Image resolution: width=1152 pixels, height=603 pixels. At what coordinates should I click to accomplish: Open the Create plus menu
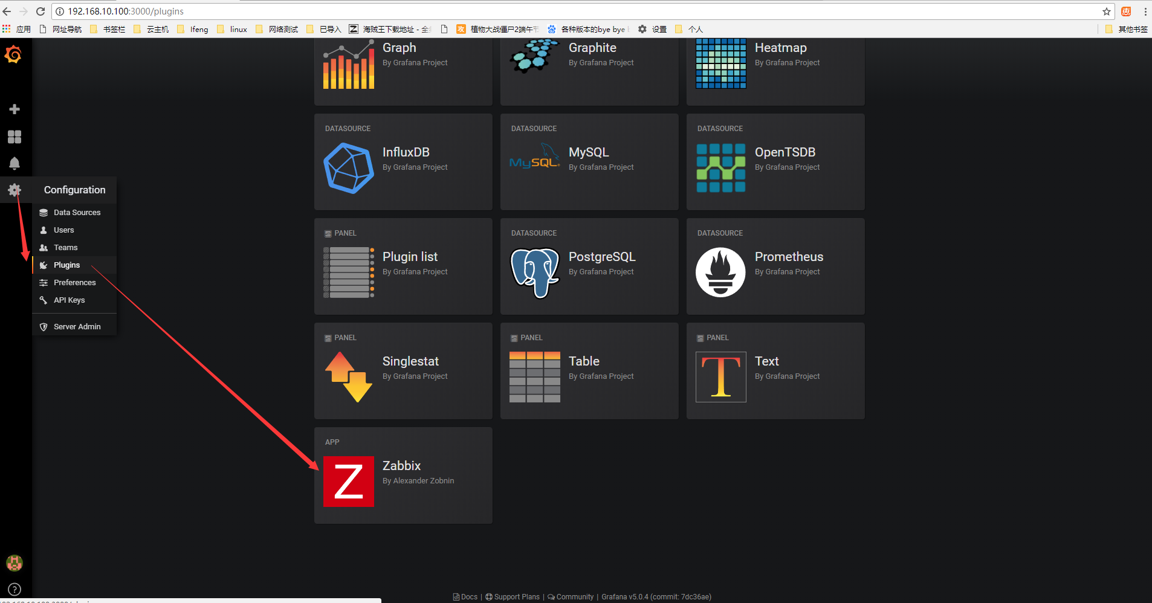(x=15, y=109)
